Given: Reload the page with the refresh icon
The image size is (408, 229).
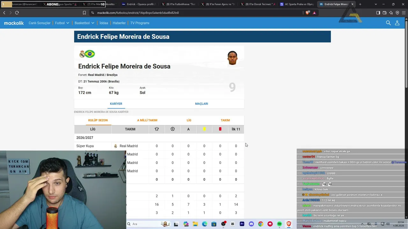Looking at the screenshot, I should [x=17, y=13].
